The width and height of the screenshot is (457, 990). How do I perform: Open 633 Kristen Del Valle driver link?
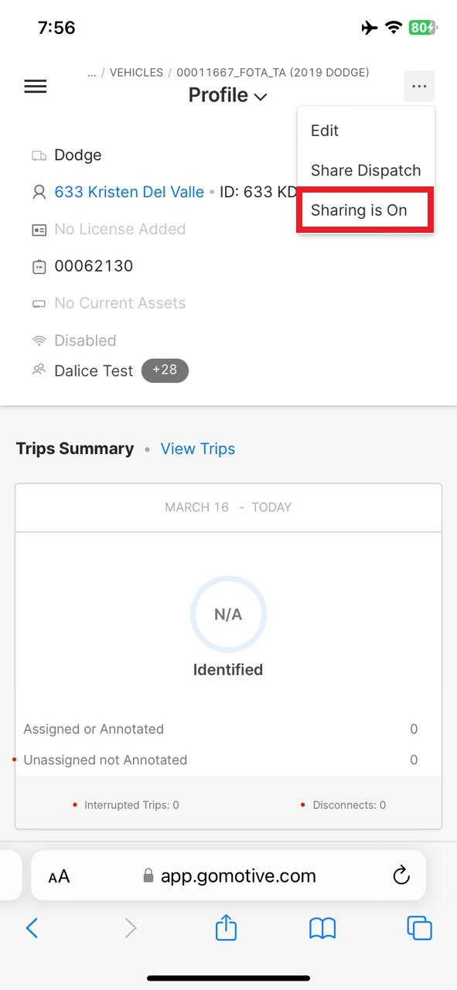pos(129,192)
